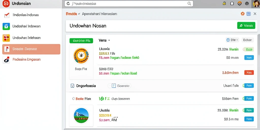Image resolution: width=260 pixels, height=130 pixels.
Task: Close the panel with the X
Action: [x=255, y=14]
